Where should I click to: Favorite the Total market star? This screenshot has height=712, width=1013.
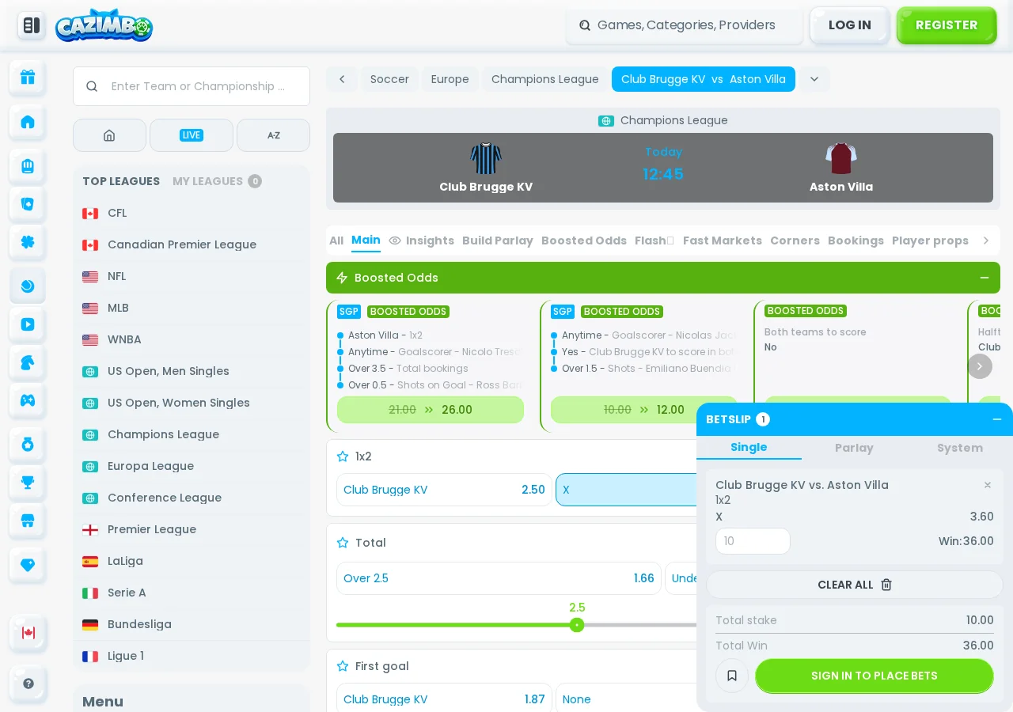click(x=343, y=543)
